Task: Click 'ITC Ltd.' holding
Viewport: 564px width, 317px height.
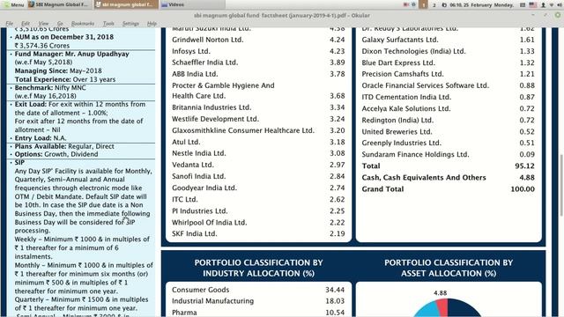Action: click(x=184, y=199)
